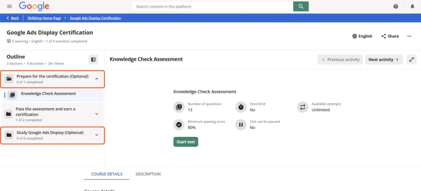Expand activity to fullscreen with arrows icon
Viewport: 421px width, 191px height.
click(x=412, y=60)
